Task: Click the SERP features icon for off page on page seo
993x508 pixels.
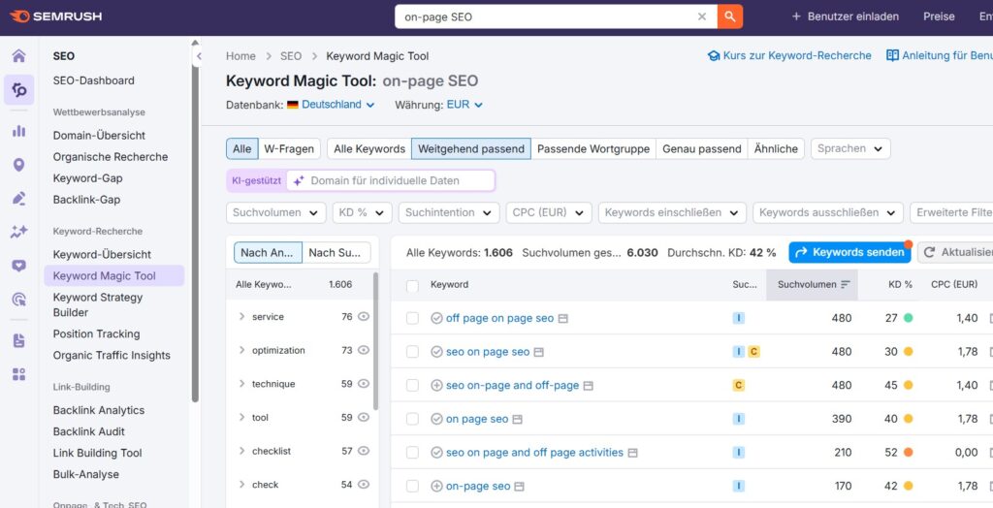Action: (563, 319)
